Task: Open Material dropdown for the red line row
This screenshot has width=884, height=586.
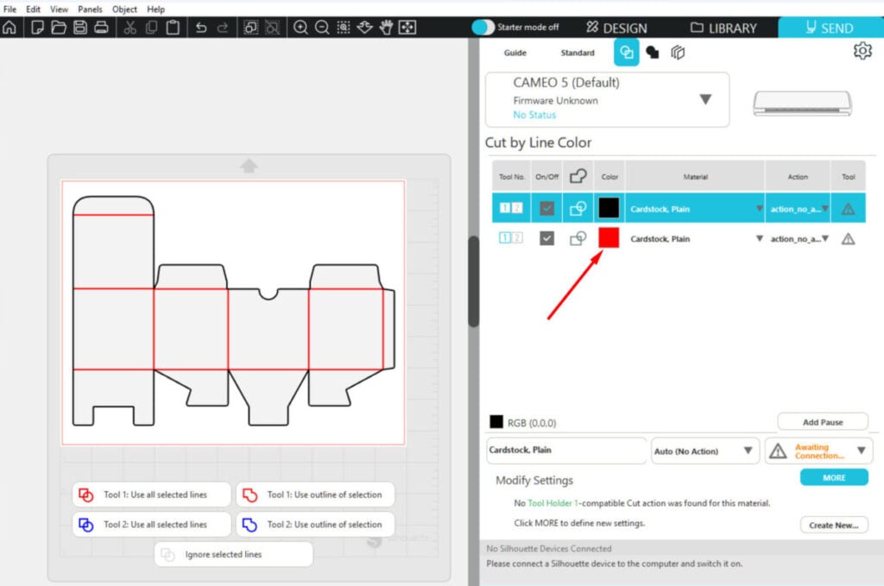Action: [759, 239]
